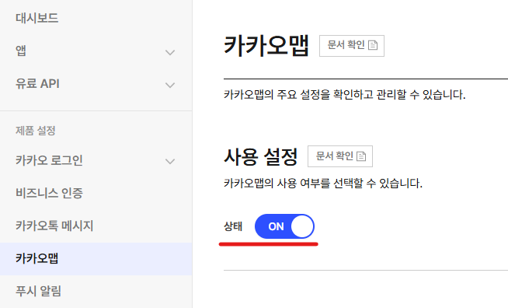
Task: Click the 카카오 로그인 sidebar label
Action: pos(49,160)
